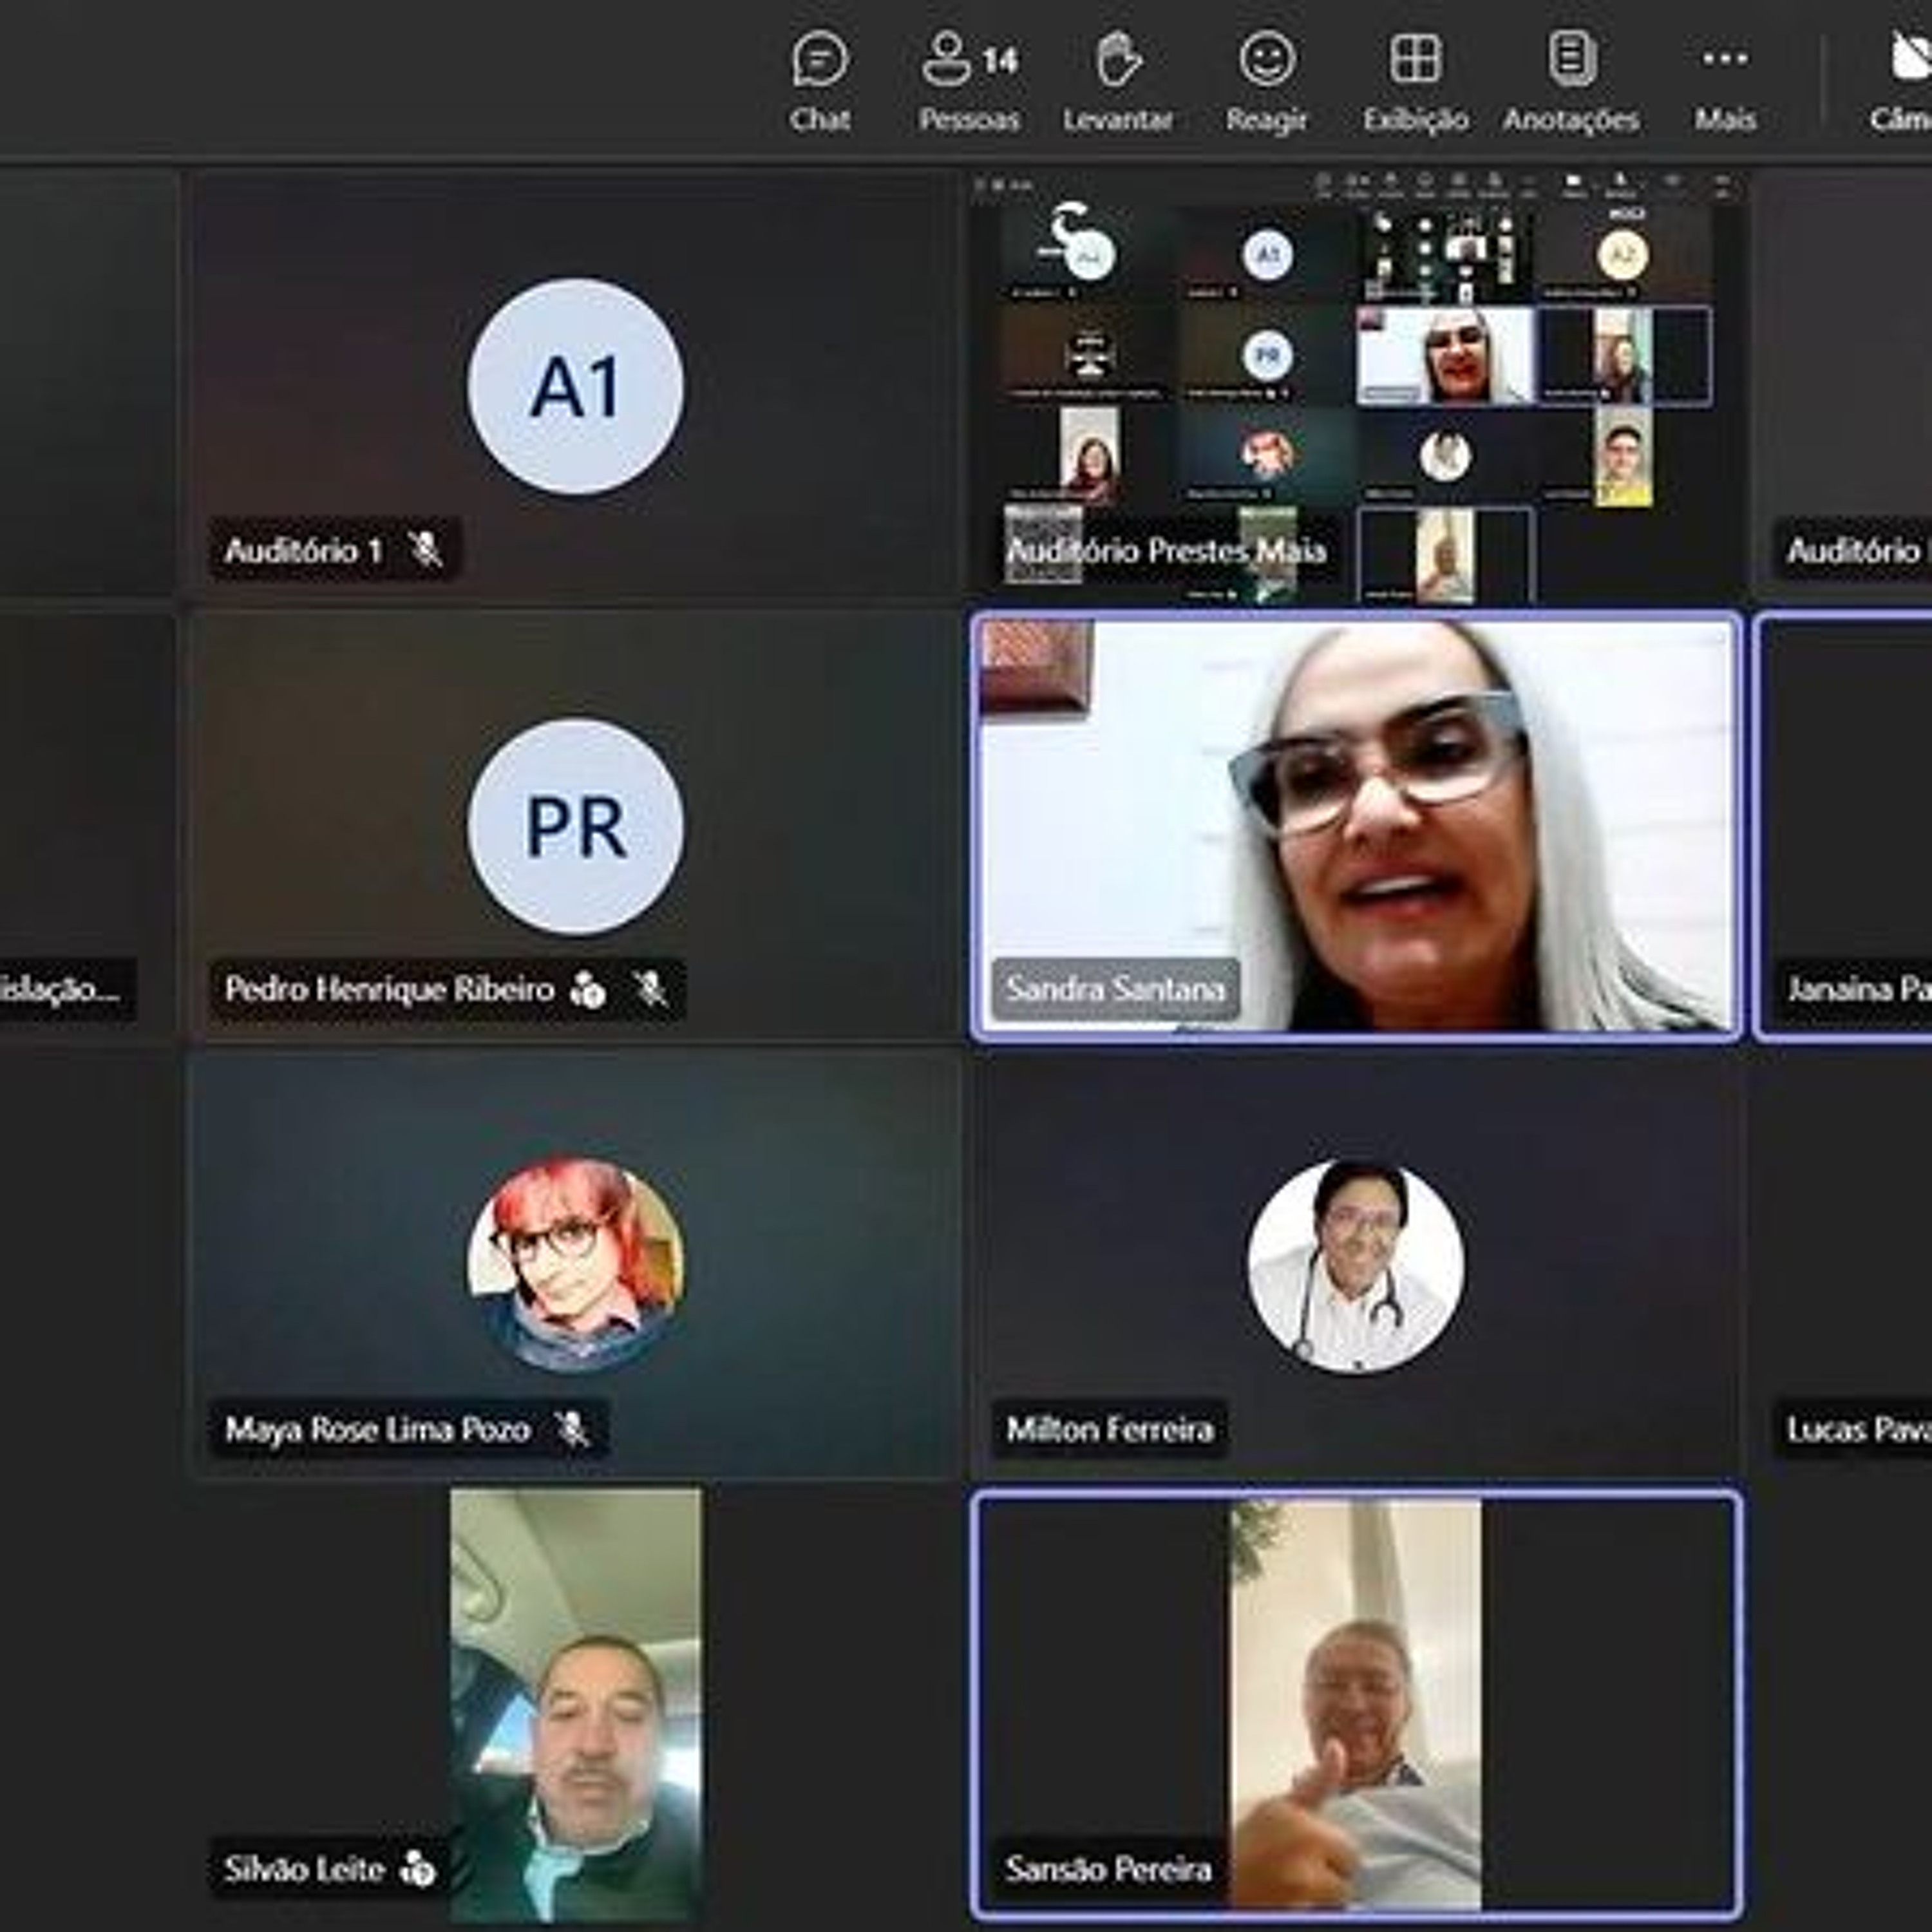Select Sansão Pereira's video tile
The width and height of the screenshot is (1932, 1932).
1356,1704
